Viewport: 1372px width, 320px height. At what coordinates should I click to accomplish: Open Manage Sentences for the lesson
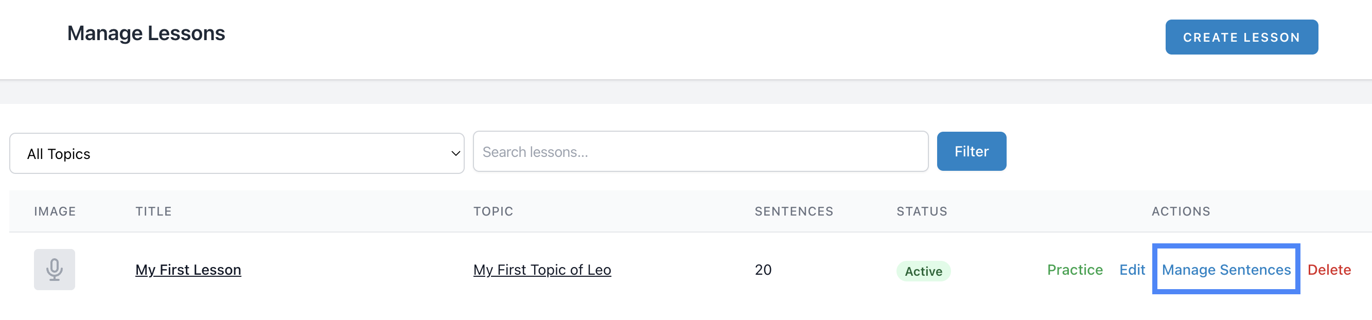[x=1225, y=270]
